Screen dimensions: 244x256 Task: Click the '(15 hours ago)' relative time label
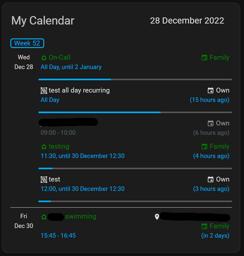click(x=209, y=100)
